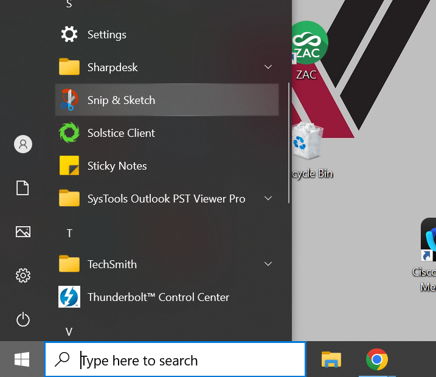Click the letter V section header
Viewport: 436px width, 377px height.
point(69,331)
